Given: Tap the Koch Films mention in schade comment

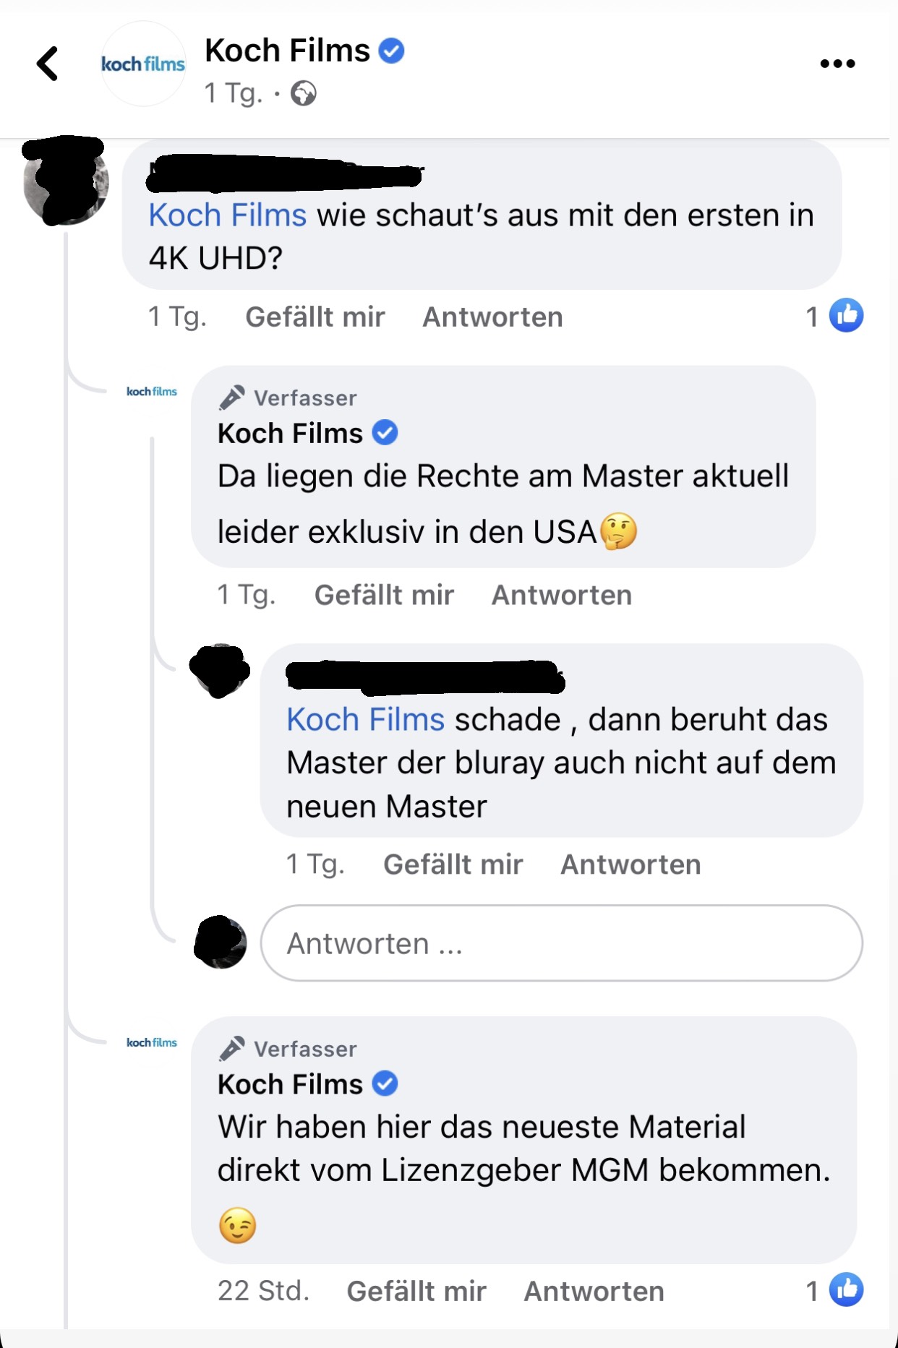Looking at the screenshot, I should point(366,720).
